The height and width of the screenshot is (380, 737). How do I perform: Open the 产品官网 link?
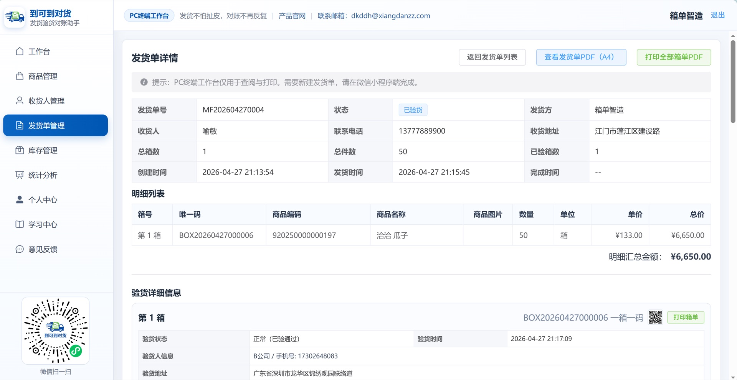pyautogui.click(x=292, y=16)
